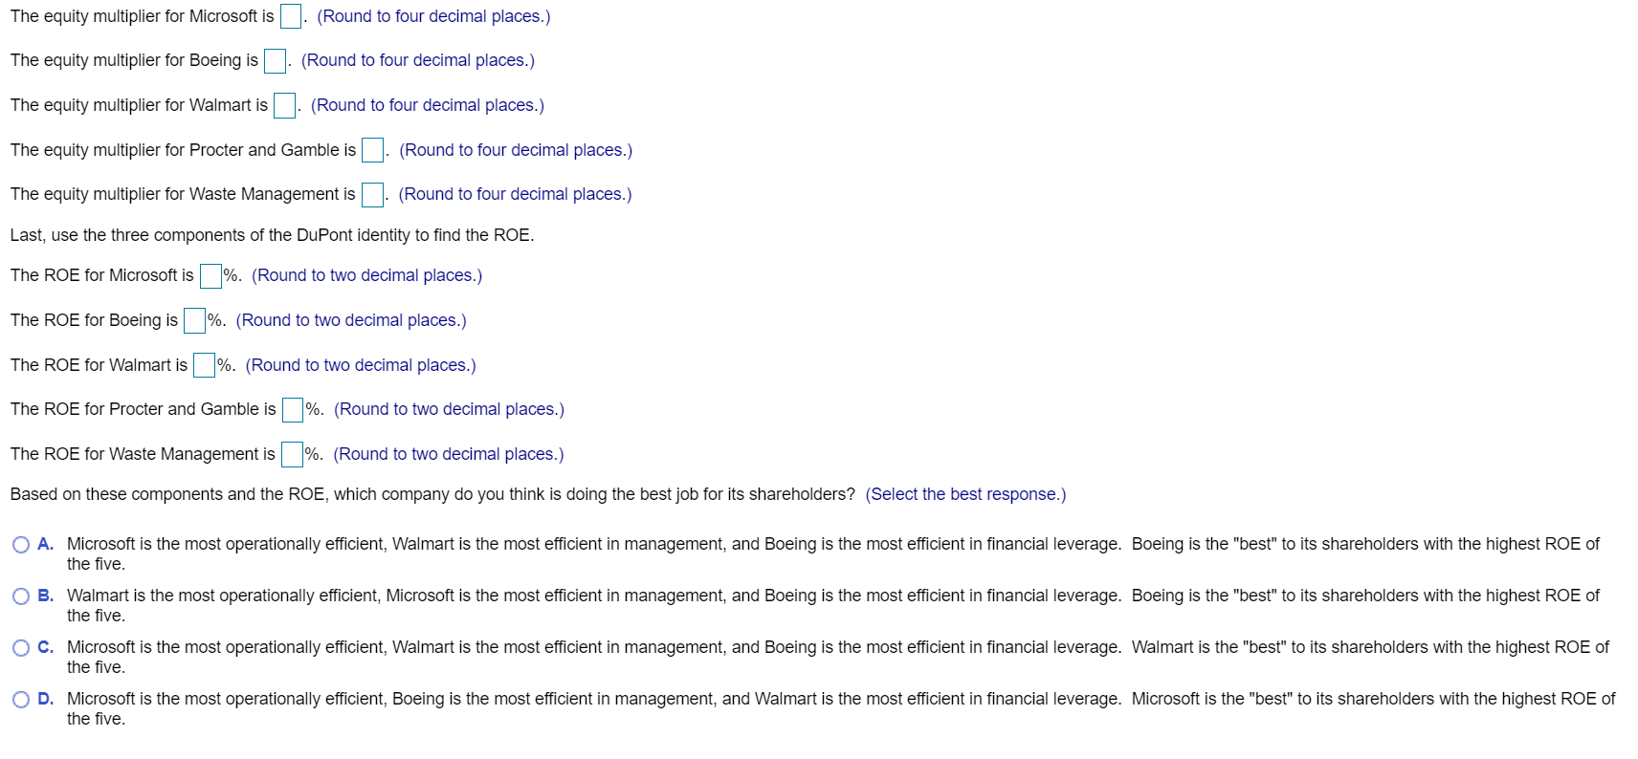Click the Walmart ROE input box

[203, 365]
